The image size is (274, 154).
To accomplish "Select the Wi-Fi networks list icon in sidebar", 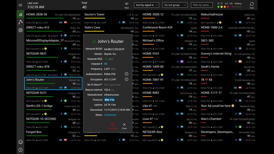I will tap(20, 15).
